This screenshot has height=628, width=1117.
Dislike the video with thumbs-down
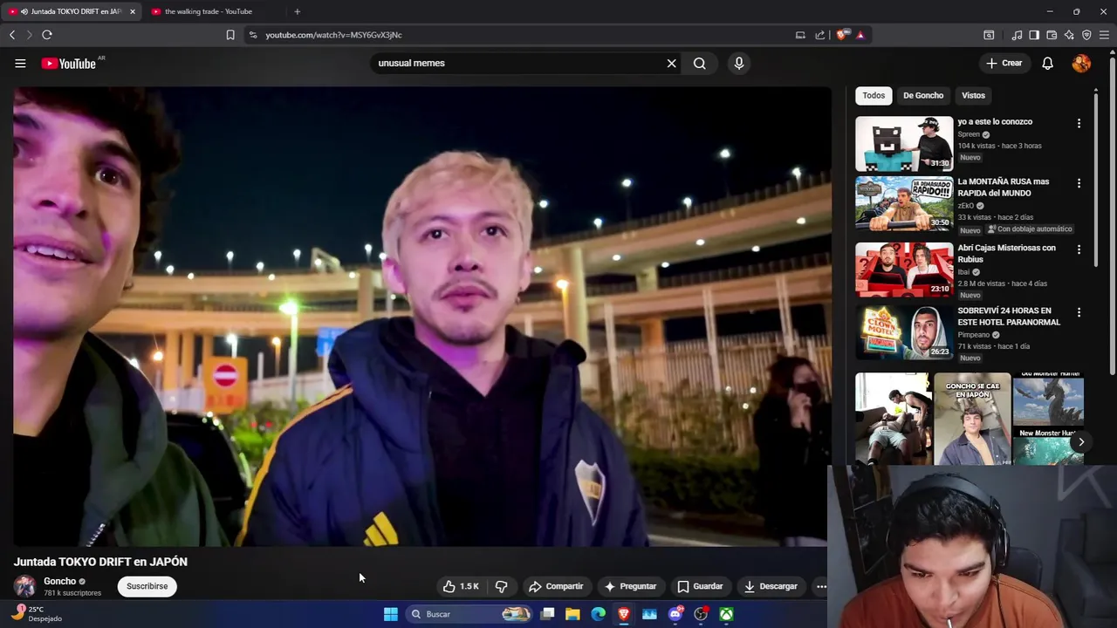tap(501, 586)
